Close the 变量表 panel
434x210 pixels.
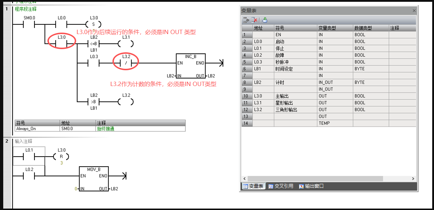pos(414,11)
